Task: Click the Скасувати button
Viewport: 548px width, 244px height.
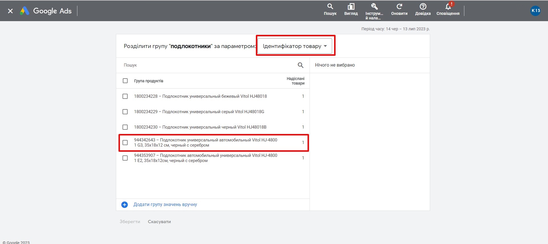Action: pos(159,222)
